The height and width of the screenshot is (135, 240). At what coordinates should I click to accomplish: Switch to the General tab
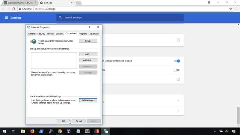click(32, 34)
